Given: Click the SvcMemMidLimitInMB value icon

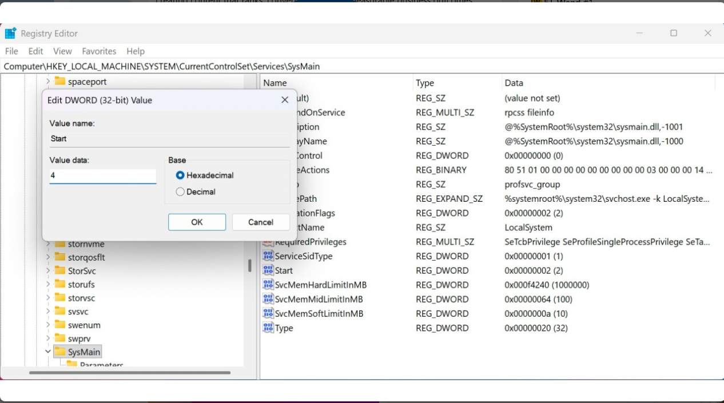Looking at the screenshot, I should [x=268, y=299].
